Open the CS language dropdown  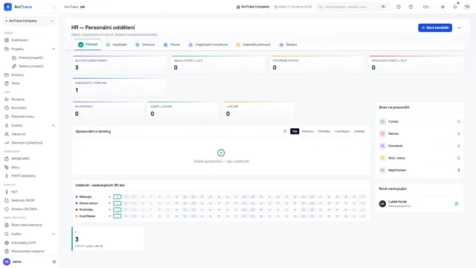(427, 7)
